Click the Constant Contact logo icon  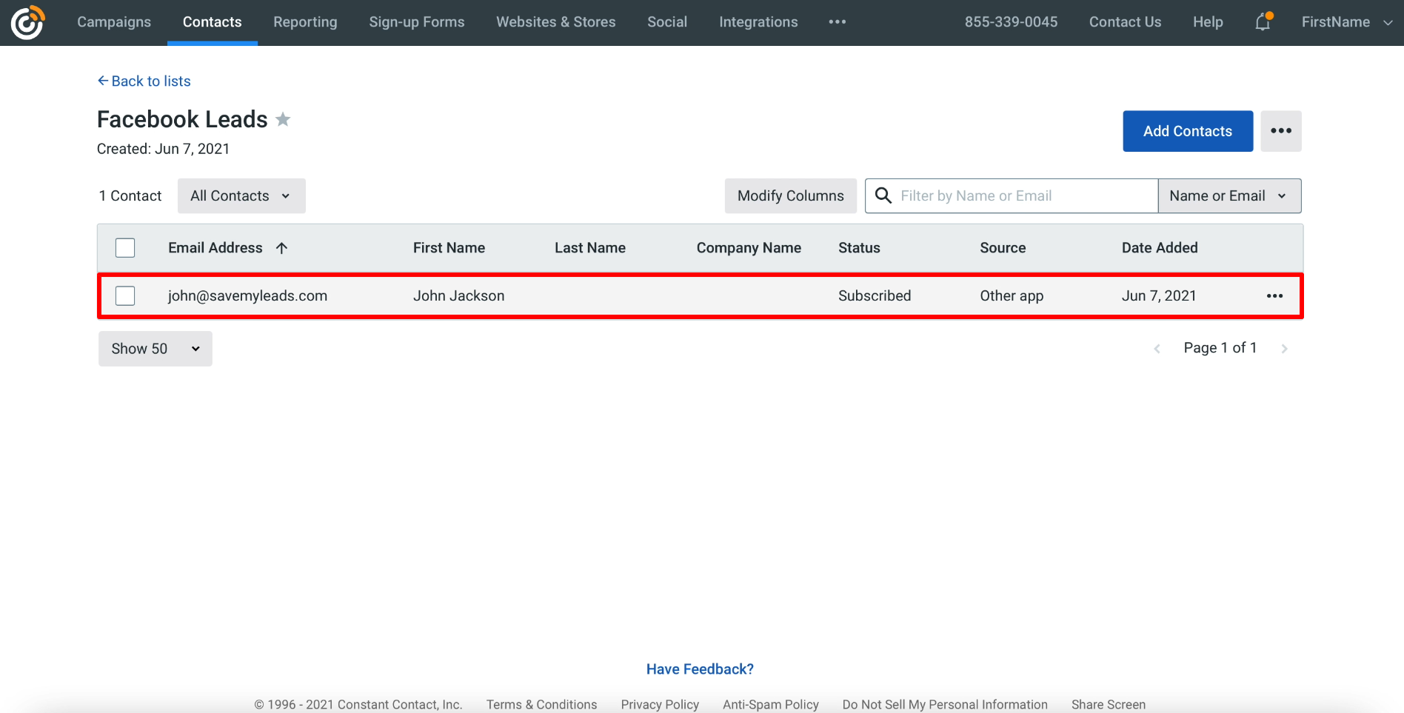coord(28,22)
